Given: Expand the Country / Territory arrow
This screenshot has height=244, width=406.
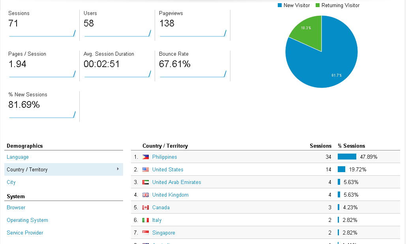Looking at the screenshot, I should [x=118, y=169].
